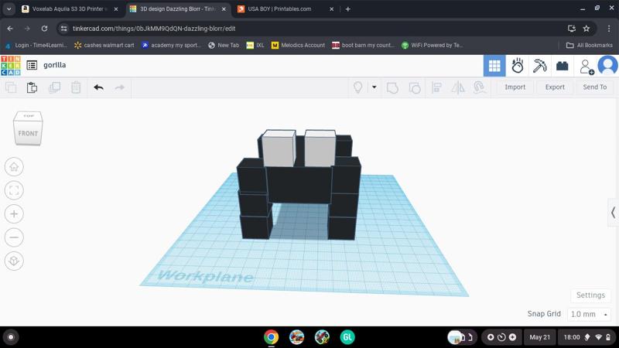Click the Duplicate and repeat icon
Viewport: 619px width, 348px height.
point(54,87)
